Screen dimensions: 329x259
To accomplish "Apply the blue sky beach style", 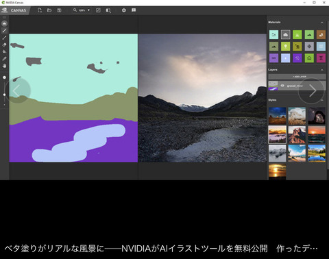I will click(x=297, y=153).
